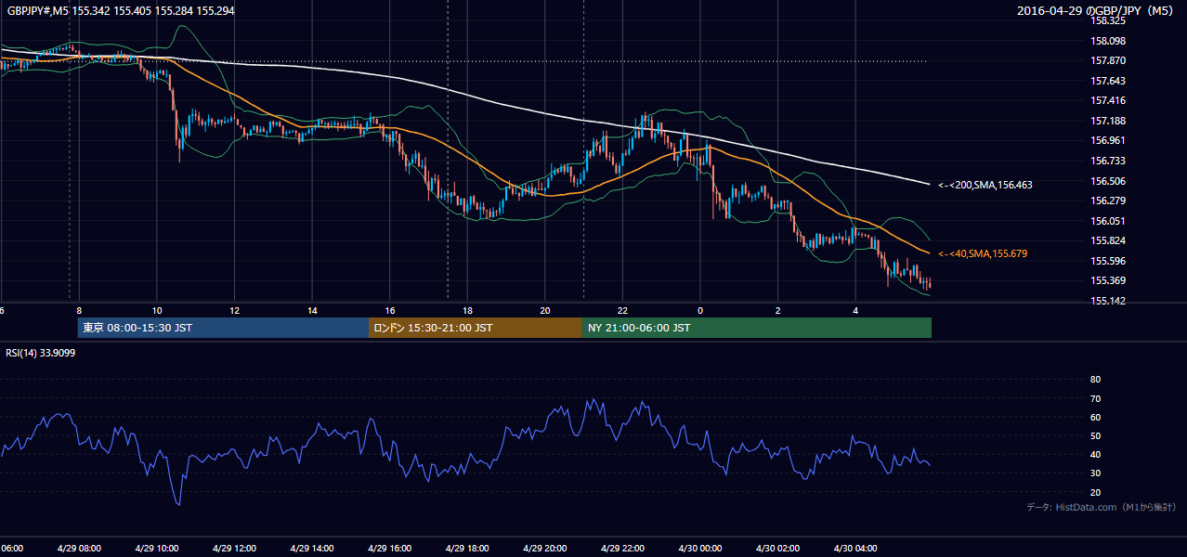Click price axis label 155.824
Viewport: 1187px width, 557px height.
[x=1109, y=240]
